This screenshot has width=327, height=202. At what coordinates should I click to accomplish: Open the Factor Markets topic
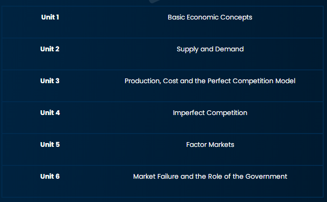(x=210, y=144)
